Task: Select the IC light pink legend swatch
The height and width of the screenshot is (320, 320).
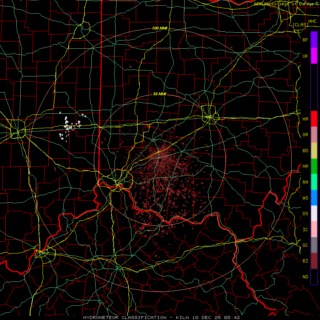Action: pyautogui.click(x=314, y=229)
